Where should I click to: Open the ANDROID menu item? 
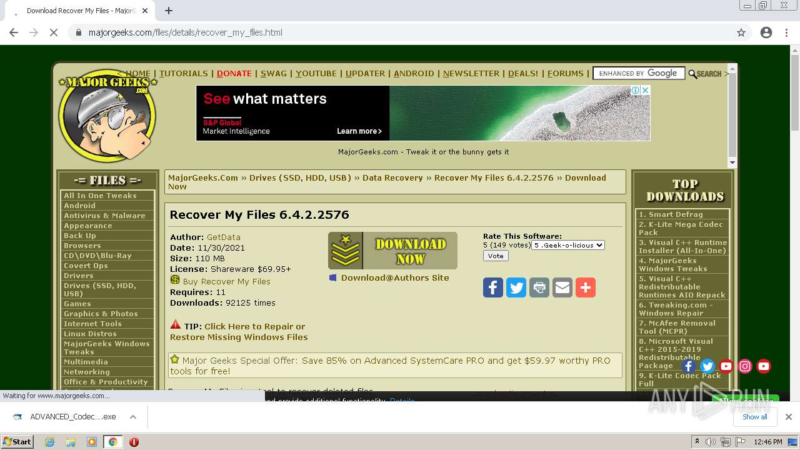[414, 73]
